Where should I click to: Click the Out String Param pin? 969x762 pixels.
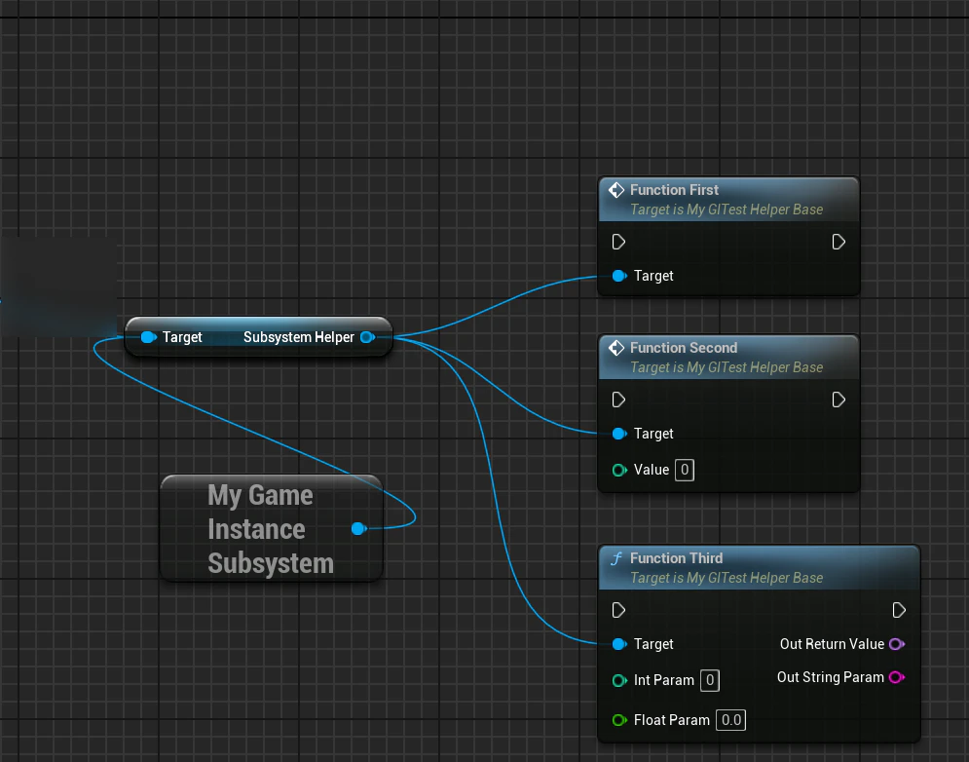tap(897, 677)
